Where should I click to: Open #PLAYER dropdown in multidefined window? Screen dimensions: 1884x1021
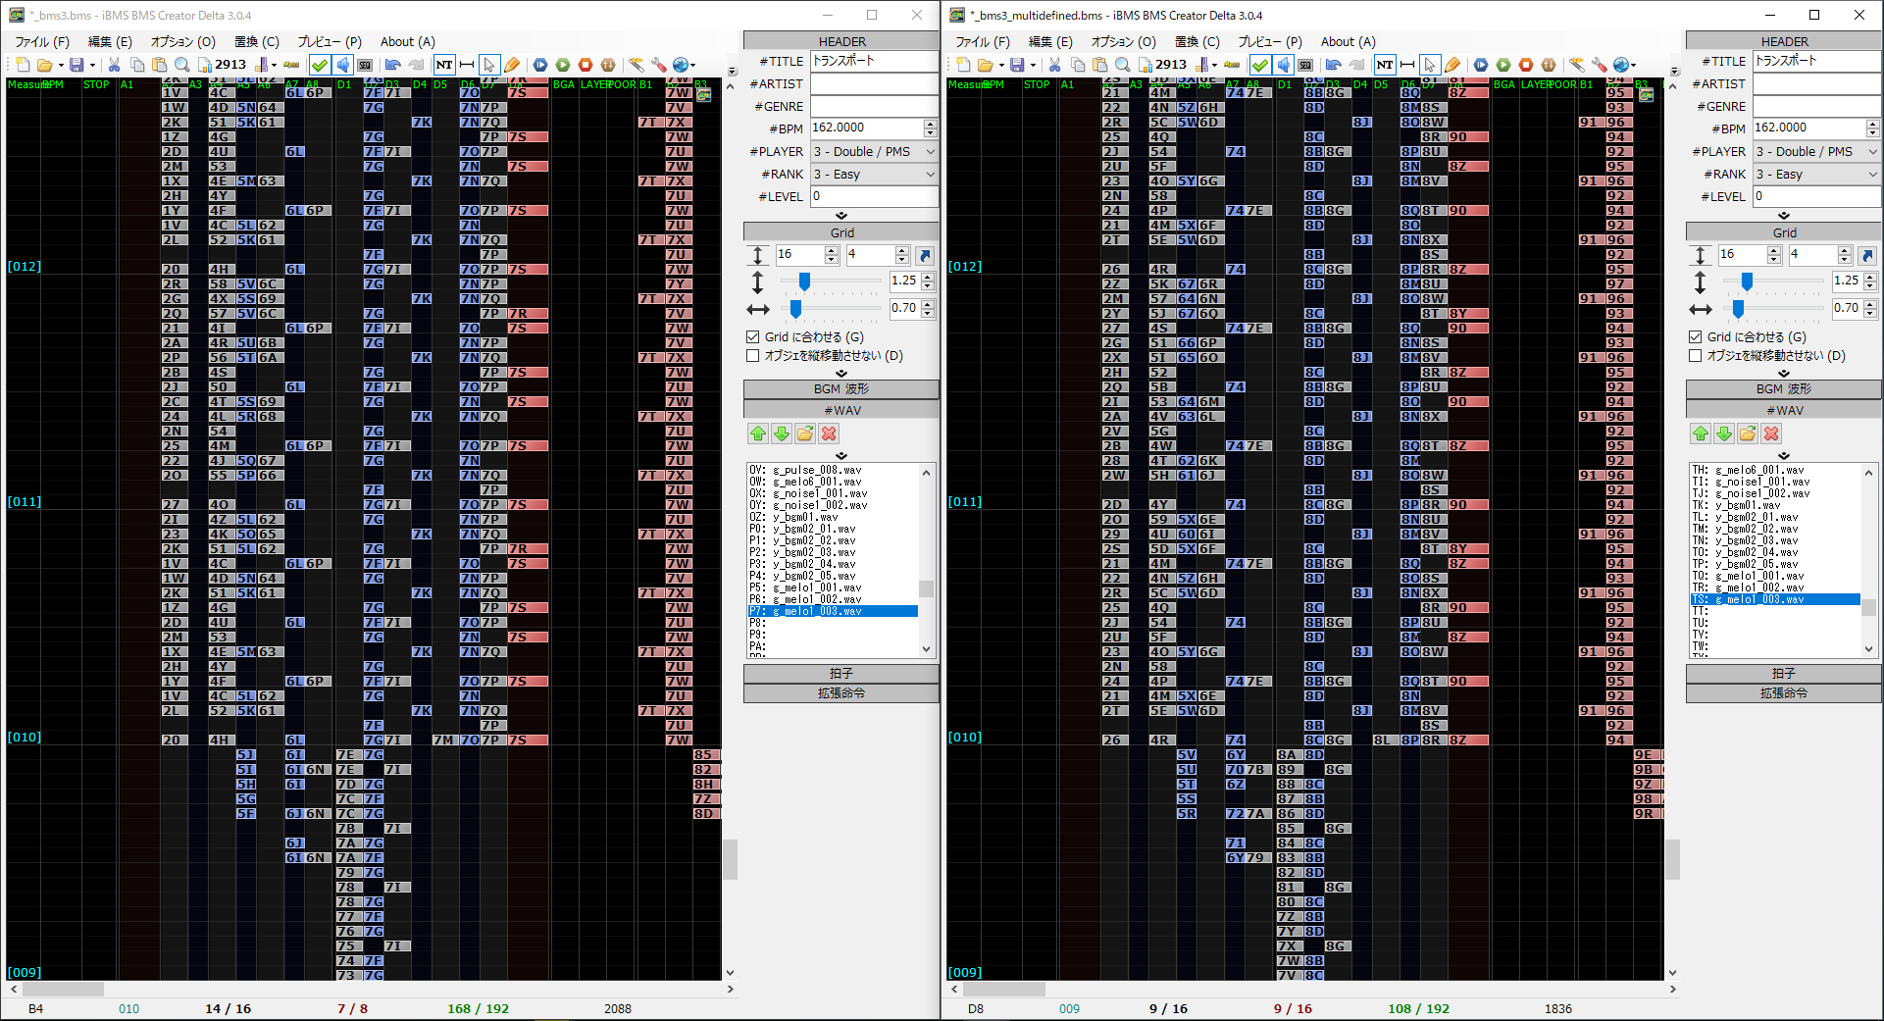1816,152
